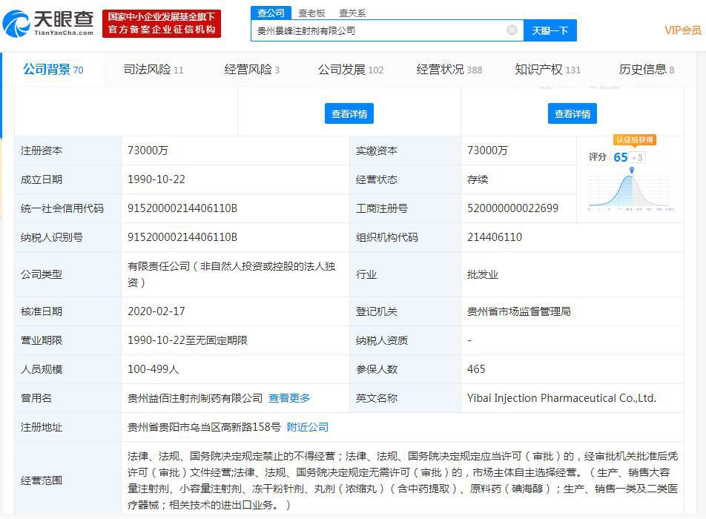Focus the company name search field
This screenshot has height=519, width=706.
coord(387,30)
